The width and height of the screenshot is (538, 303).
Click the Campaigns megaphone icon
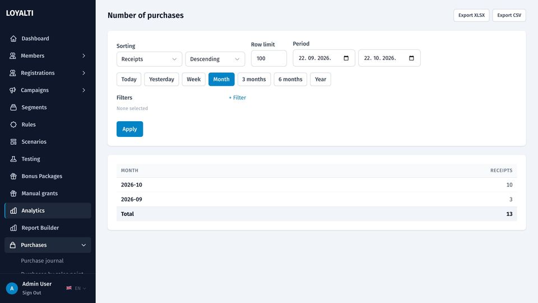[x=13, y=90]
